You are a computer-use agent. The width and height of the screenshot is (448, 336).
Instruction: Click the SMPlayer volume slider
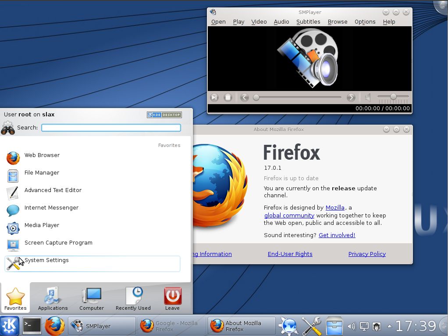coord(393,97)
